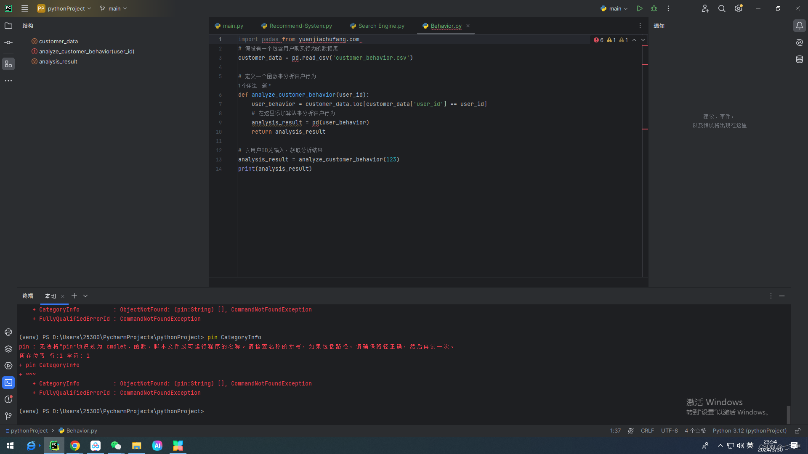The image size is (808, 454).
Task: Open Search Everywhere magnifier
Action: pyautogui.click(x=722, y=8)
